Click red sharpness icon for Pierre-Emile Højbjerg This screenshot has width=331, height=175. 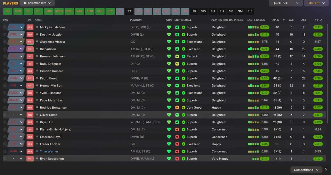click(x=177, y=129)
